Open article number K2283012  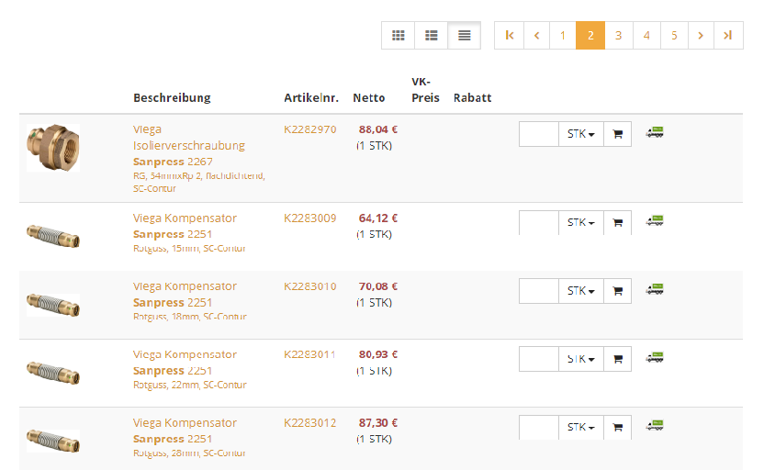point(309,423)
